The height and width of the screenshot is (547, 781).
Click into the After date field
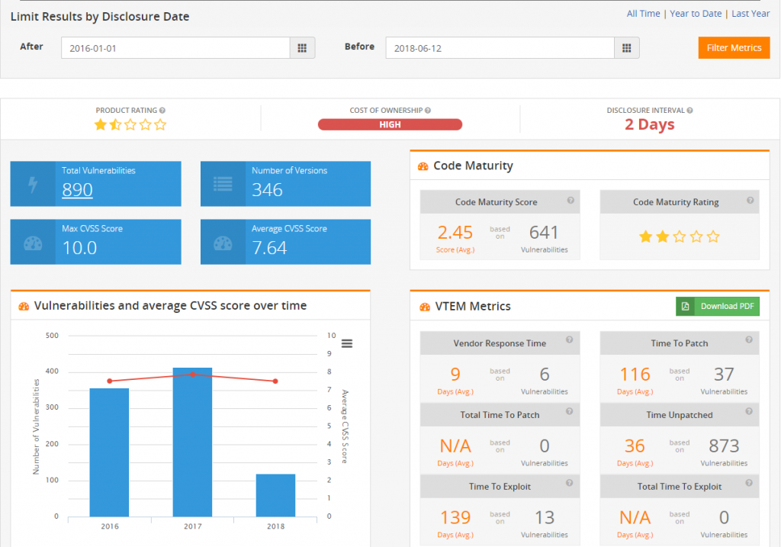[175, 48]
